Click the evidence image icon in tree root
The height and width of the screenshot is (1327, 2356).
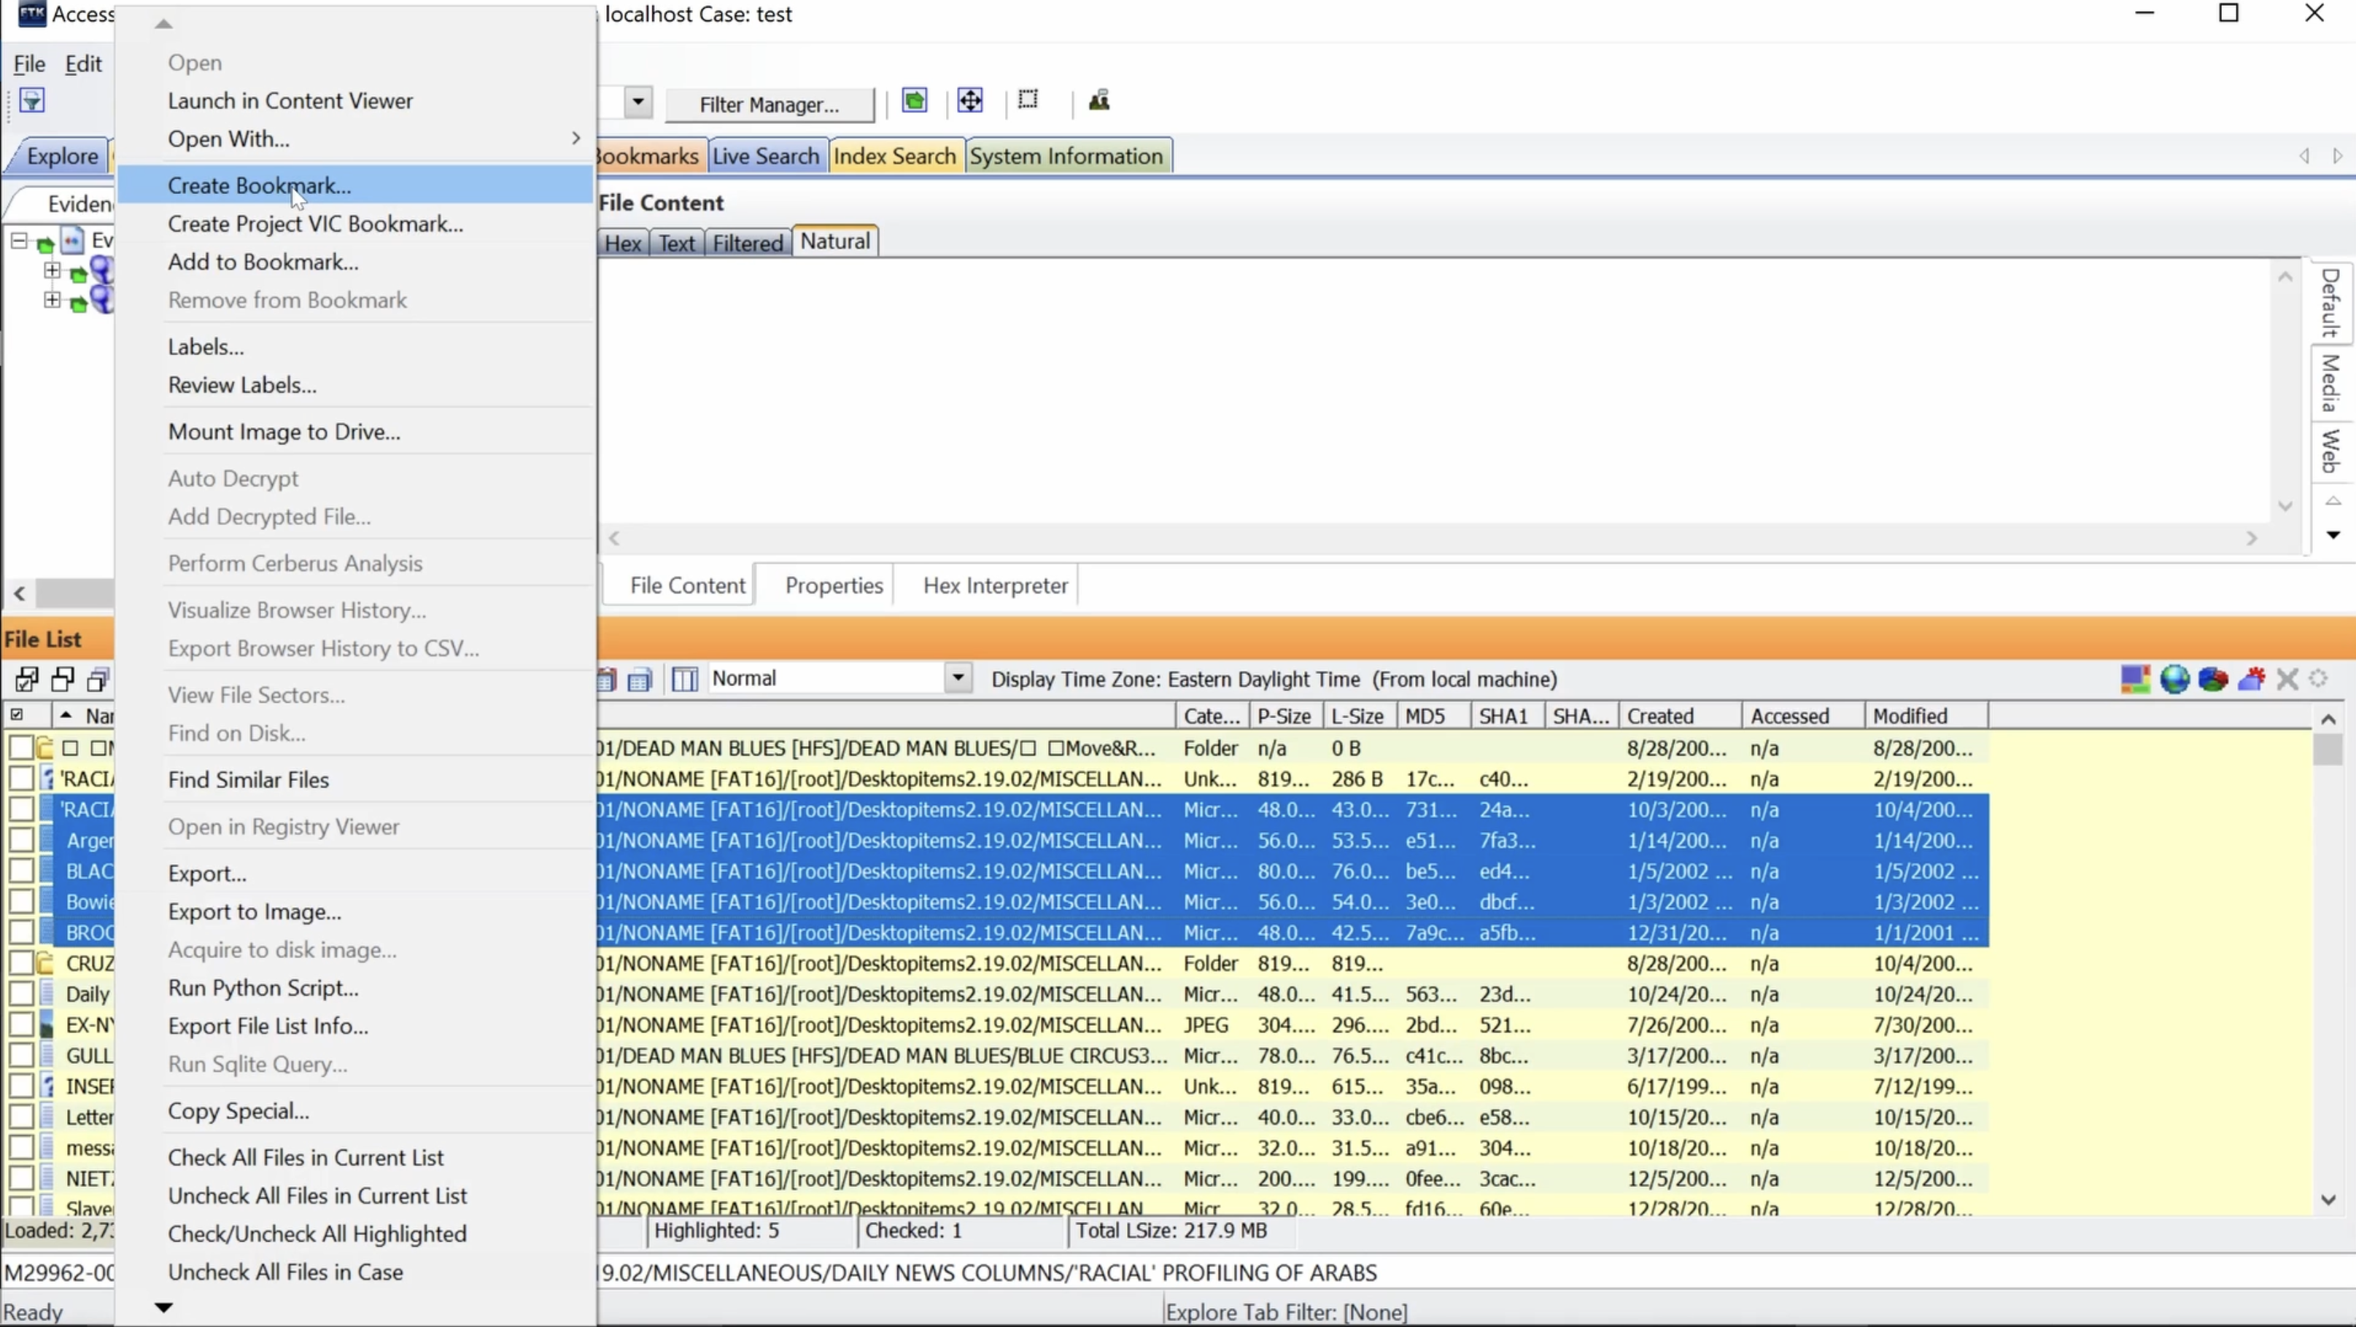click(72, 241)
